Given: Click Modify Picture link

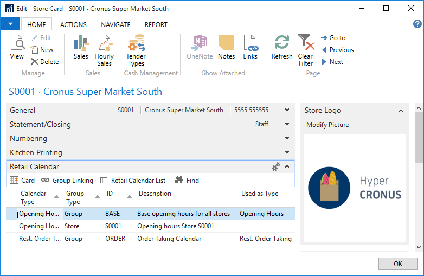Looking at the screenshot, I should (x=327, y=125).
